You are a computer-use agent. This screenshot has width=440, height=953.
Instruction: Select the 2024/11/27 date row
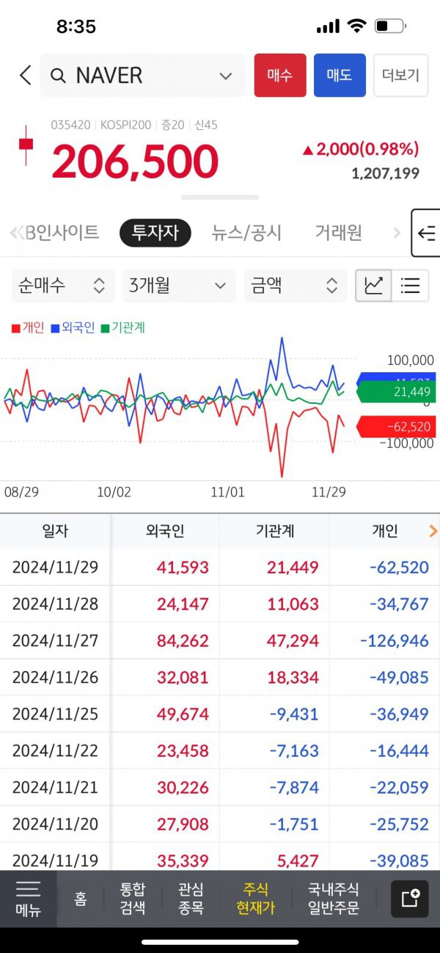[x=55, y=640]
